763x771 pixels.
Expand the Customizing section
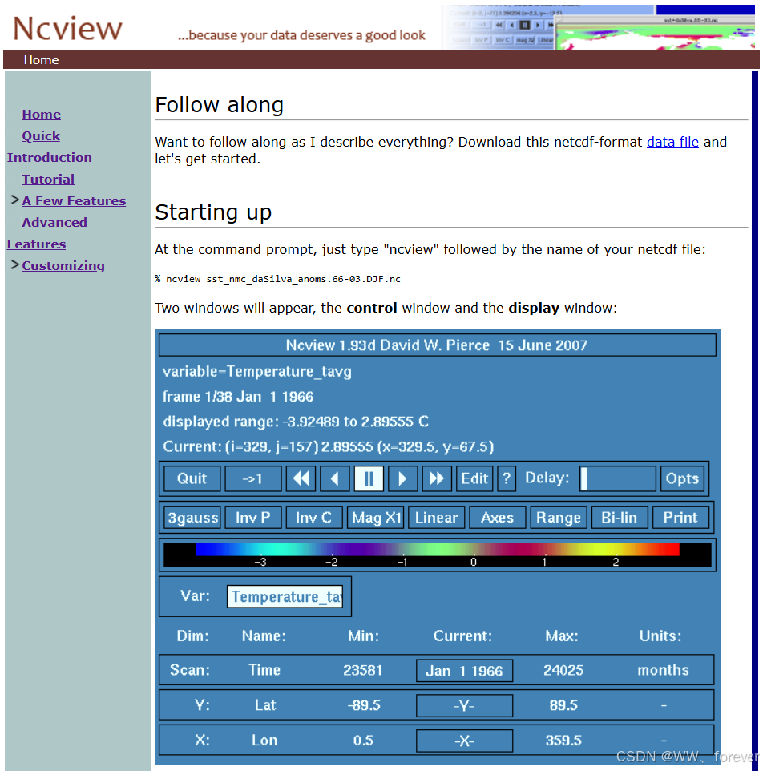(63, 265)
